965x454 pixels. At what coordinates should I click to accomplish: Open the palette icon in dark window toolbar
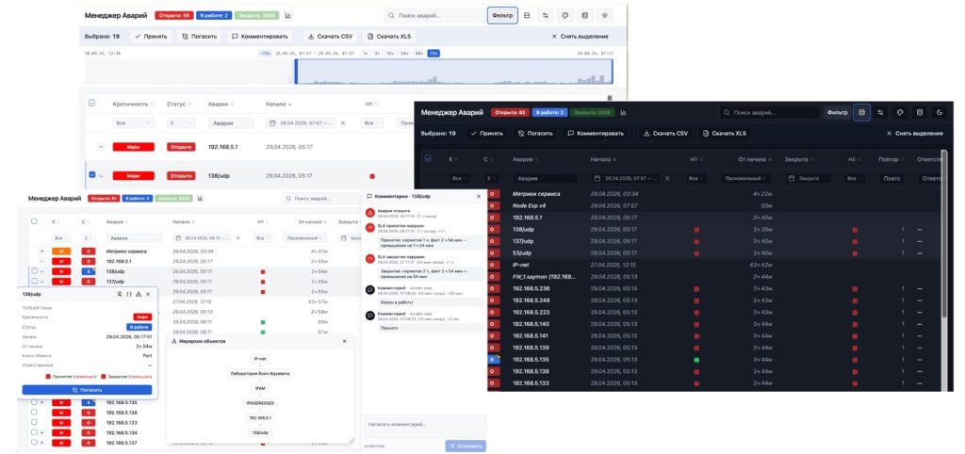tap(900, 112)
